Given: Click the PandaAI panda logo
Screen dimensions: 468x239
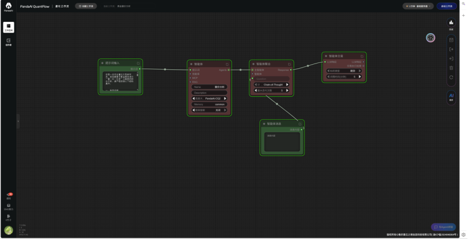Looking at the screenshot, I should [x=8, y=6].
